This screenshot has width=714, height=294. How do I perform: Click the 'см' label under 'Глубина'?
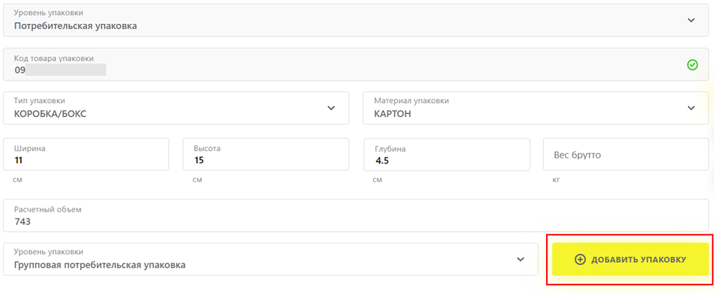point(377,181)
